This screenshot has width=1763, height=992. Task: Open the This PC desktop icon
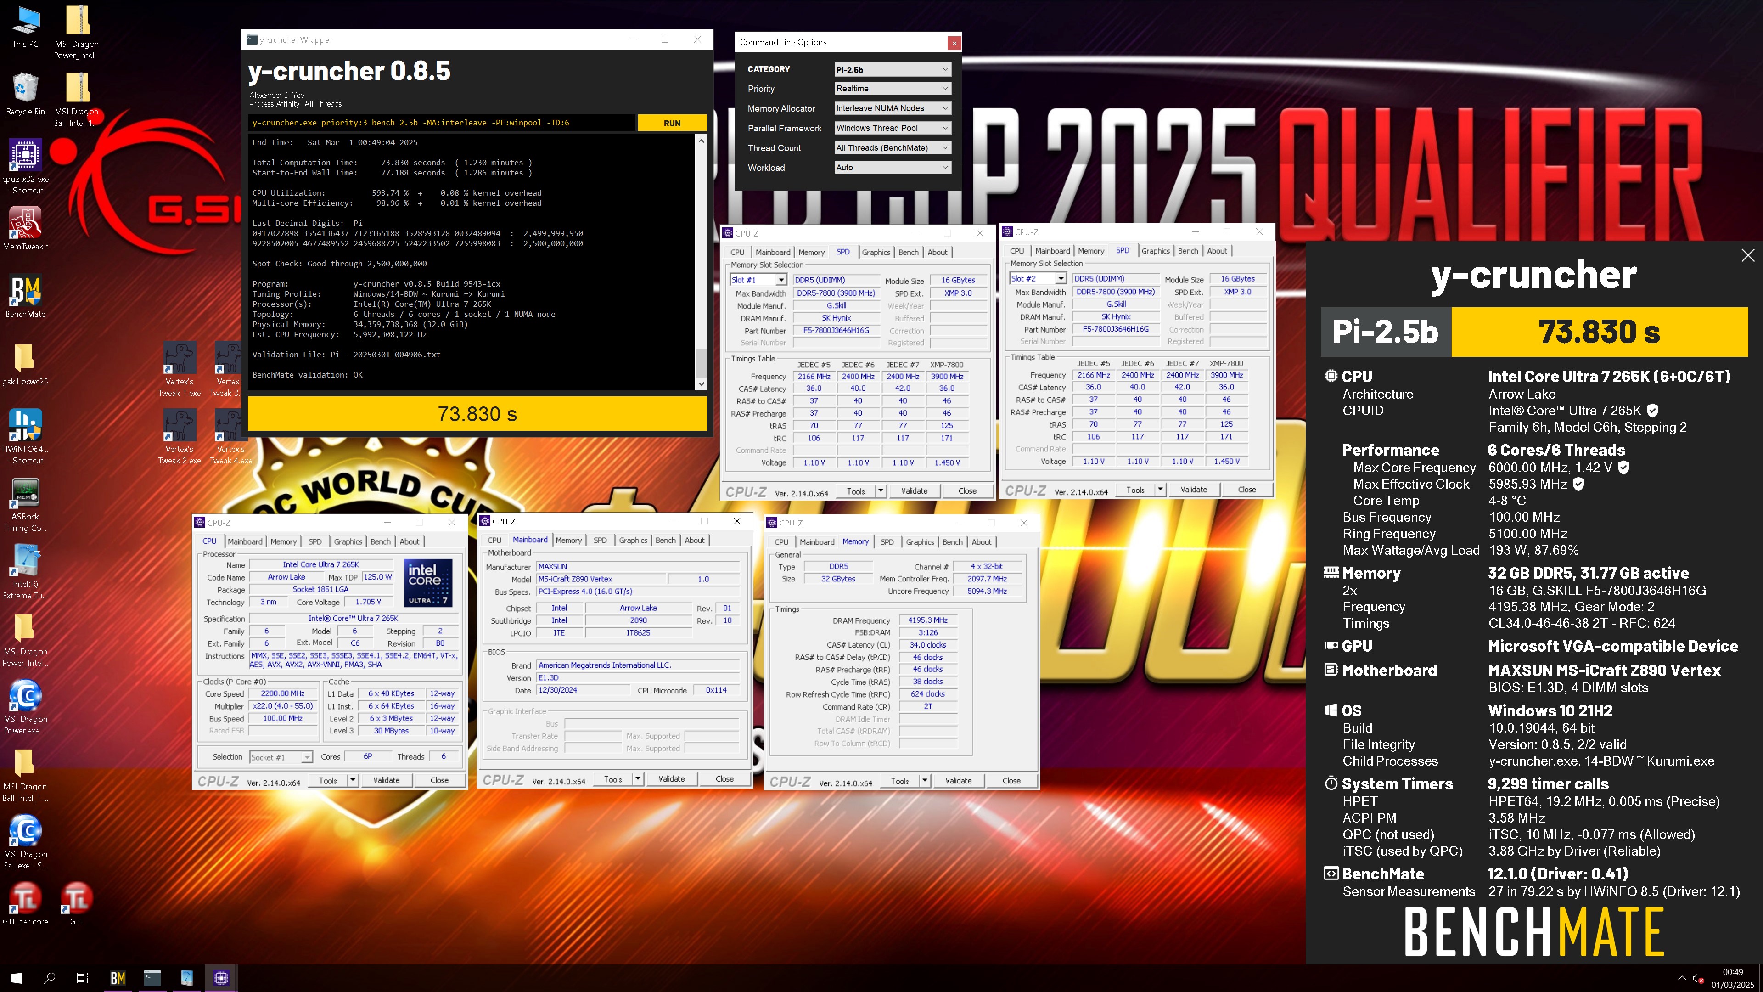point(25,28)
